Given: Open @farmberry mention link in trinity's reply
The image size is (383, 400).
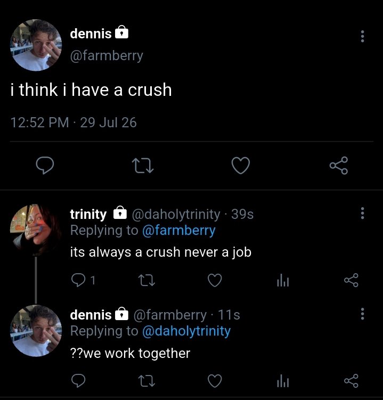Looking at the screenshot, I should click(x=178, y=230).
